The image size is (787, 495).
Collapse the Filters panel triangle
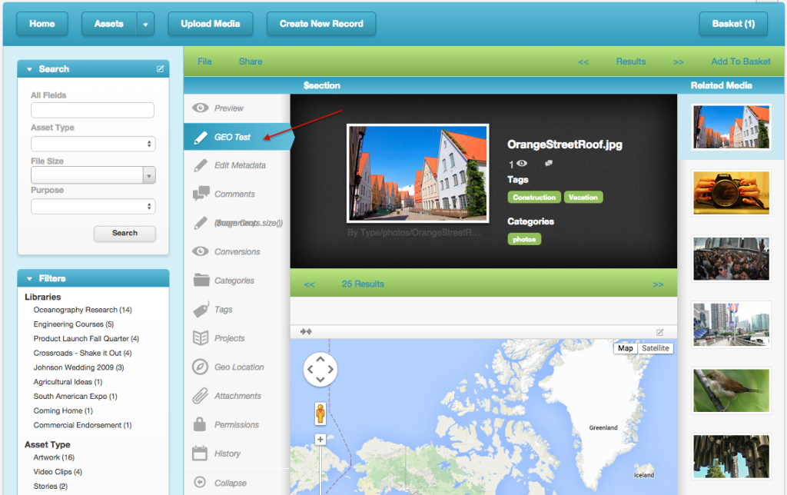coord(30,278)
